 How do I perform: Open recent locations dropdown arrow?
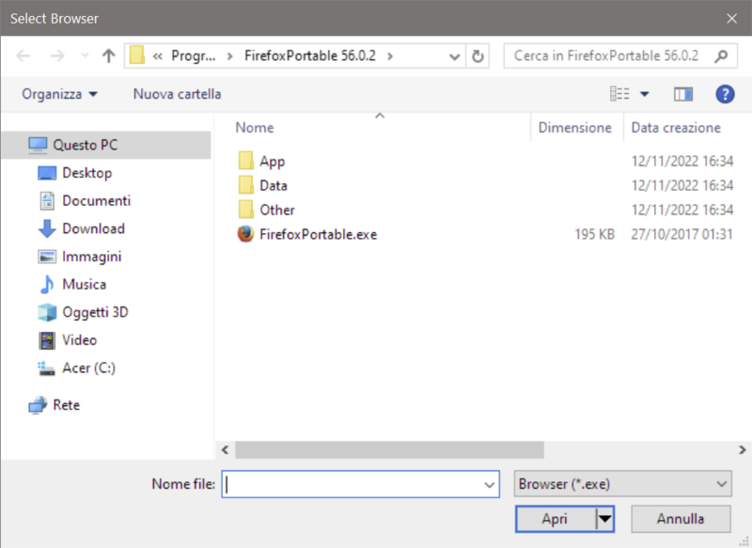(x=85, y=56)
